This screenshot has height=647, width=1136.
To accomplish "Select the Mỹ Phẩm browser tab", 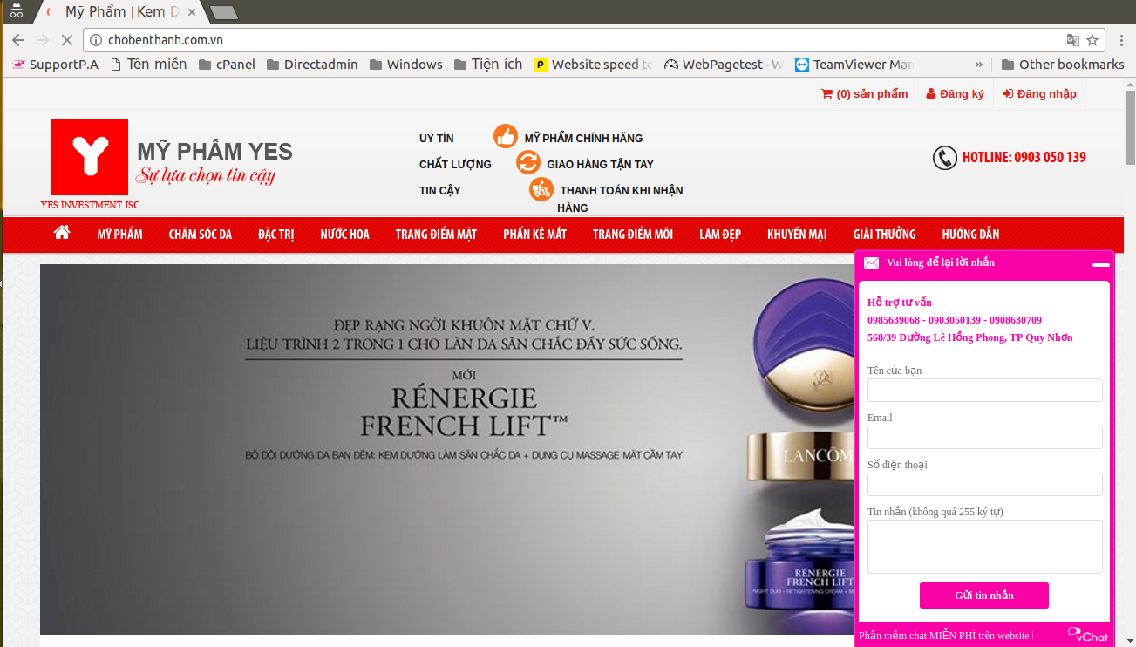I will [x=120, y=12].
